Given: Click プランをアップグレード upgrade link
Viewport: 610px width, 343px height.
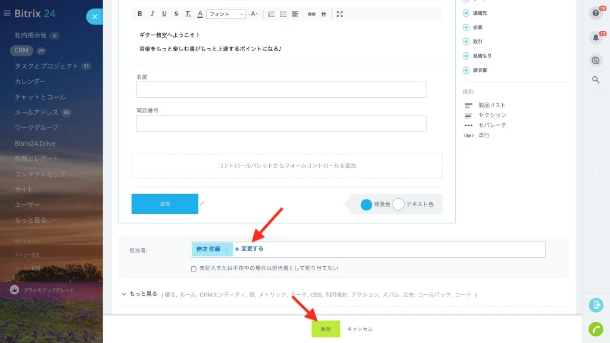Looking at the screenshot, I should coord(49,290).
